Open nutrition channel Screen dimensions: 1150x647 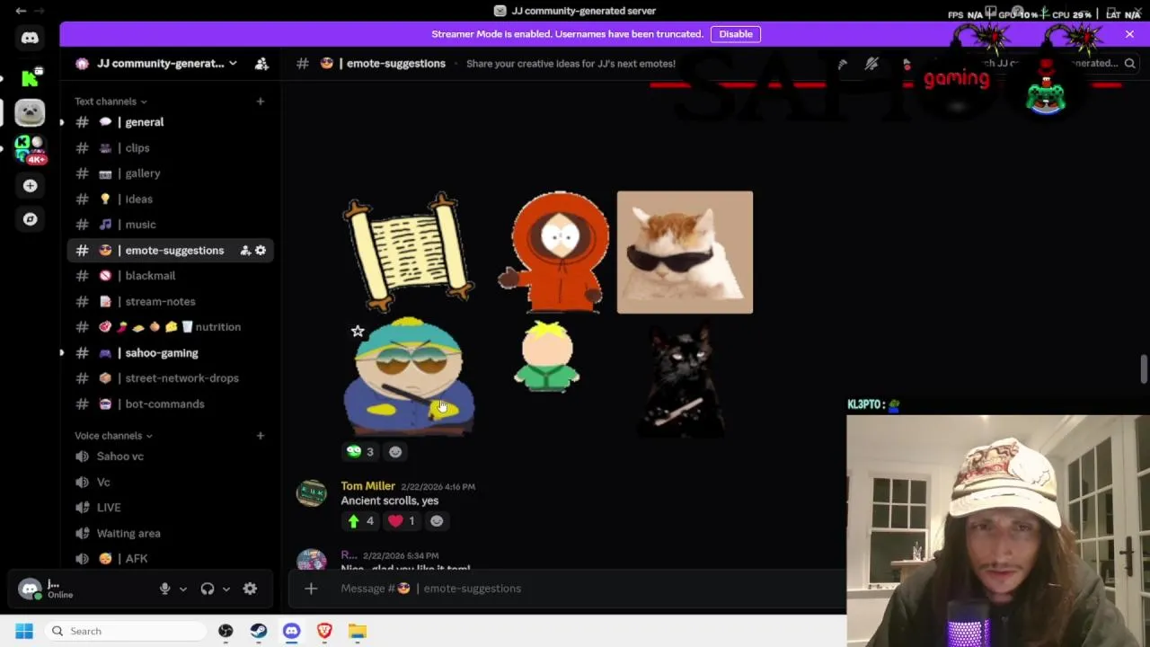(171, 327)
